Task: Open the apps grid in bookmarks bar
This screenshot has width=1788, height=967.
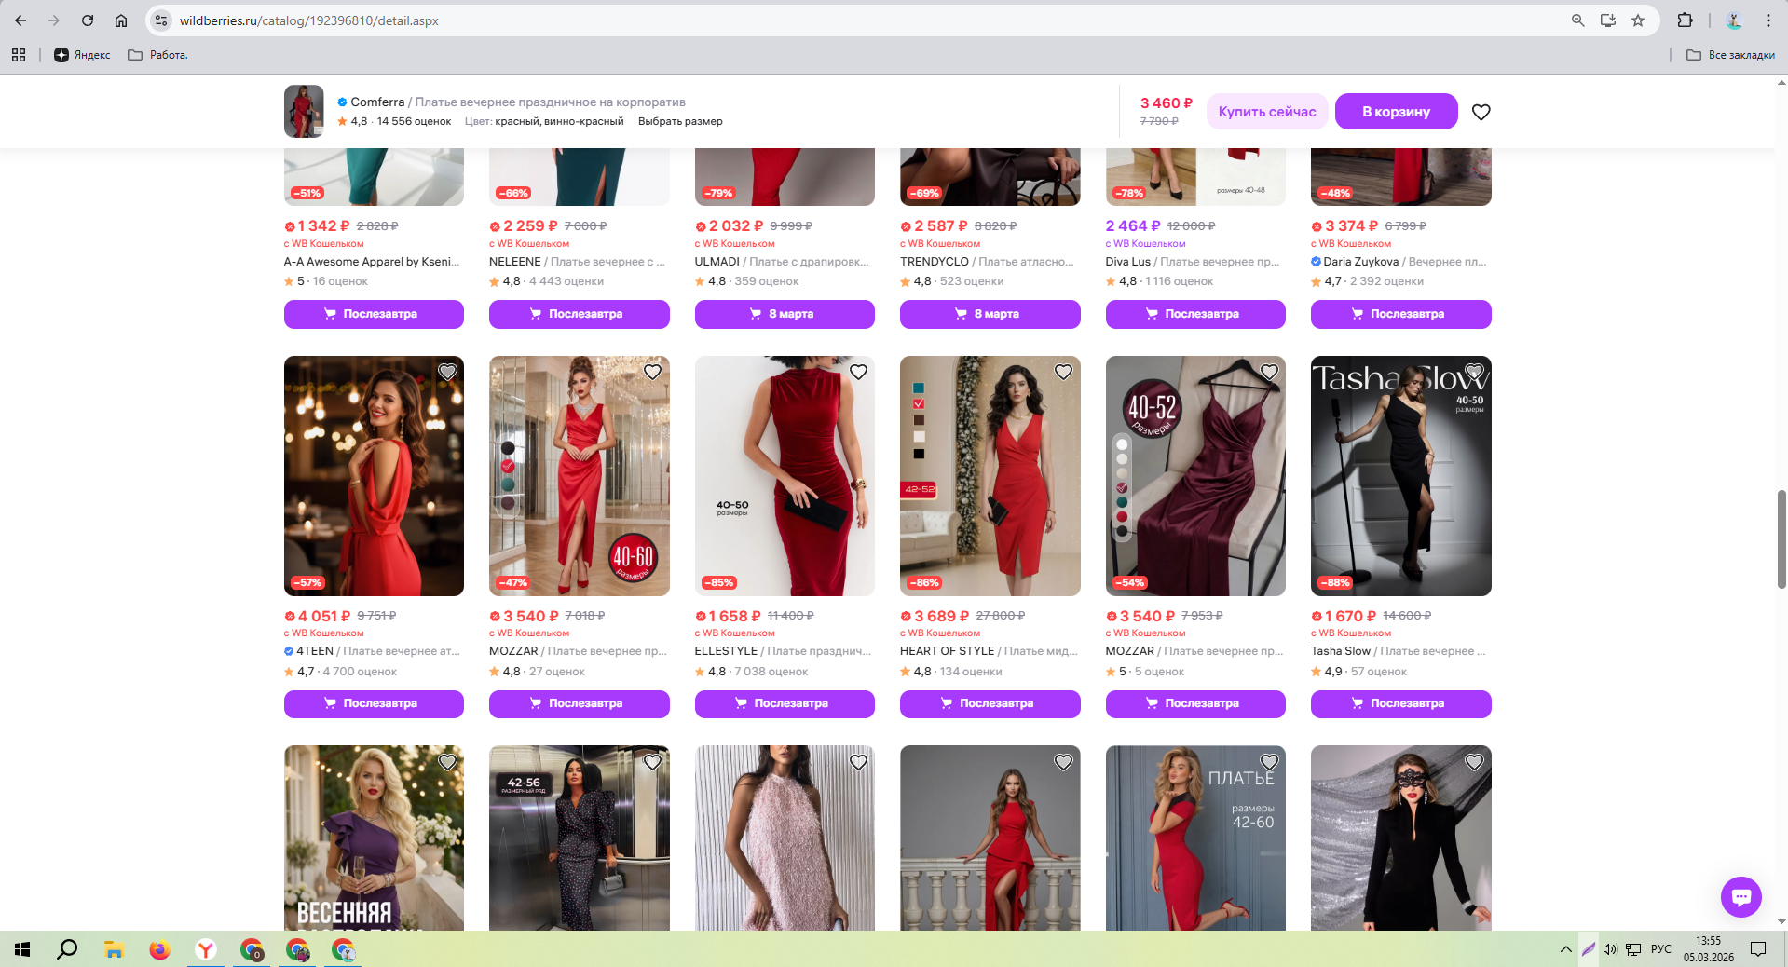Action: pyautogui.click(x=19, y=55)
